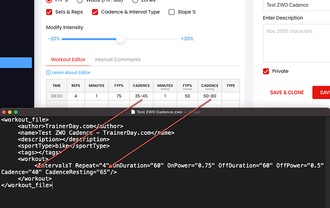This screenshot has height=208, width=330.
Task: Click the Cadence="40" attribute text
Action: [x=22, y=172]
